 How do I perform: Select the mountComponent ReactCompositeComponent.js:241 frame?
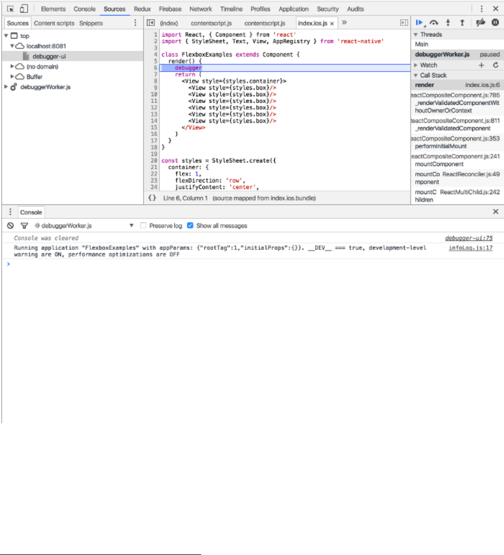[457, 160]
